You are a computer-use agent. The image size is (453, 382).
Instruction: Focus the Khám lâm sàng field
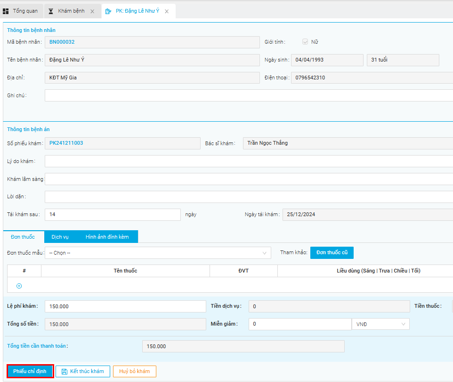click(x=249, y=179)
